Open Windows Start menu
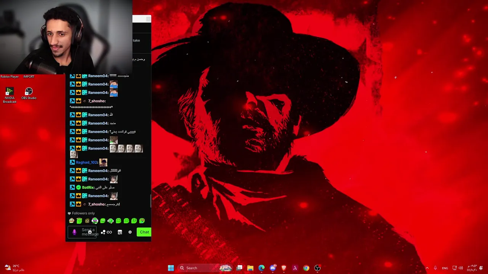Image resolution: width=488 pixels, height=274 pixels. point(171,268)
